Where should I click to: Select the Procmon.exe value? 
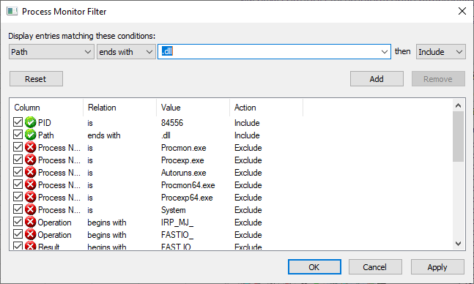(x=183, y=148)
